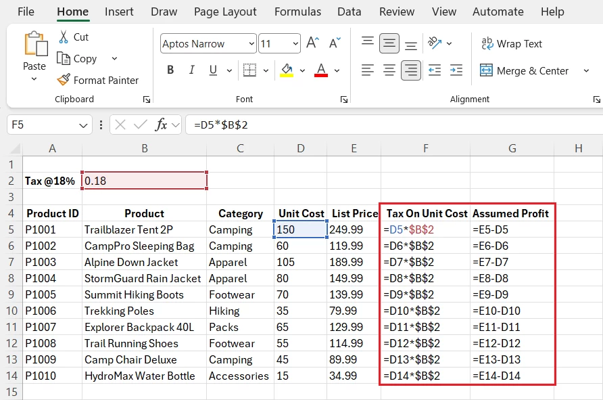
Task: Select Align Left icon
Action: [368, 70]
